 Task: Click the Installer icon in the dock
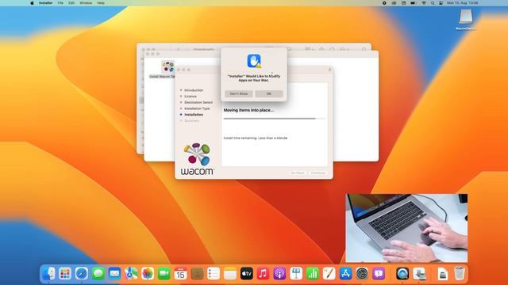(419, 274)
